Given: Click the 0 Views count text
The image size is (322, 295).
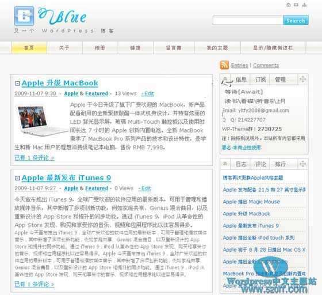Looking at the screenshot, I should [x=124, y=188].
